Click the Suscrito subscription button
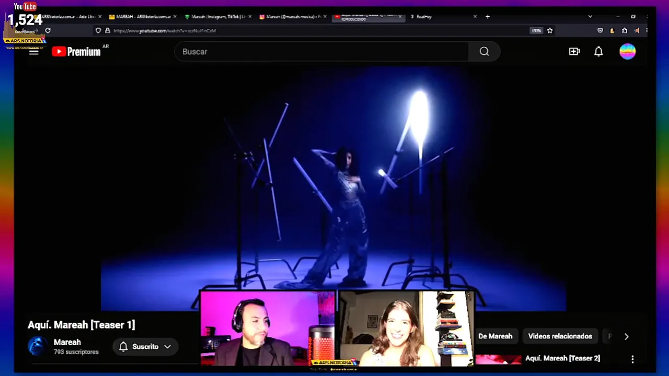The image size is (669, 376). tap(145, 346)
